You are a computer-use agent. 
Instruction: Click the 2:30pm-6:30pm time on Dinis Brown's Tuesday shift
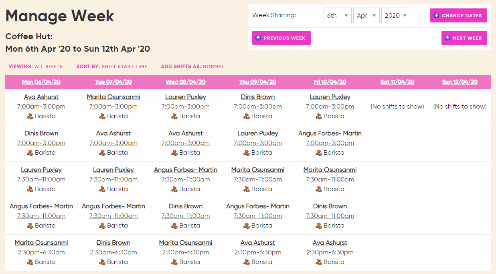click(113, 252)
